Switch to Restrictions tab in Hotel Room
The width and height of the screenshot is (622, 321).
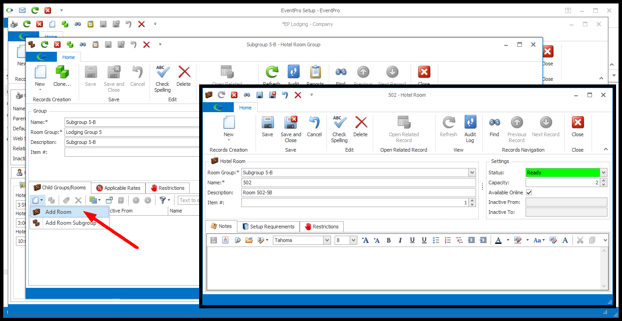point(321,227)
